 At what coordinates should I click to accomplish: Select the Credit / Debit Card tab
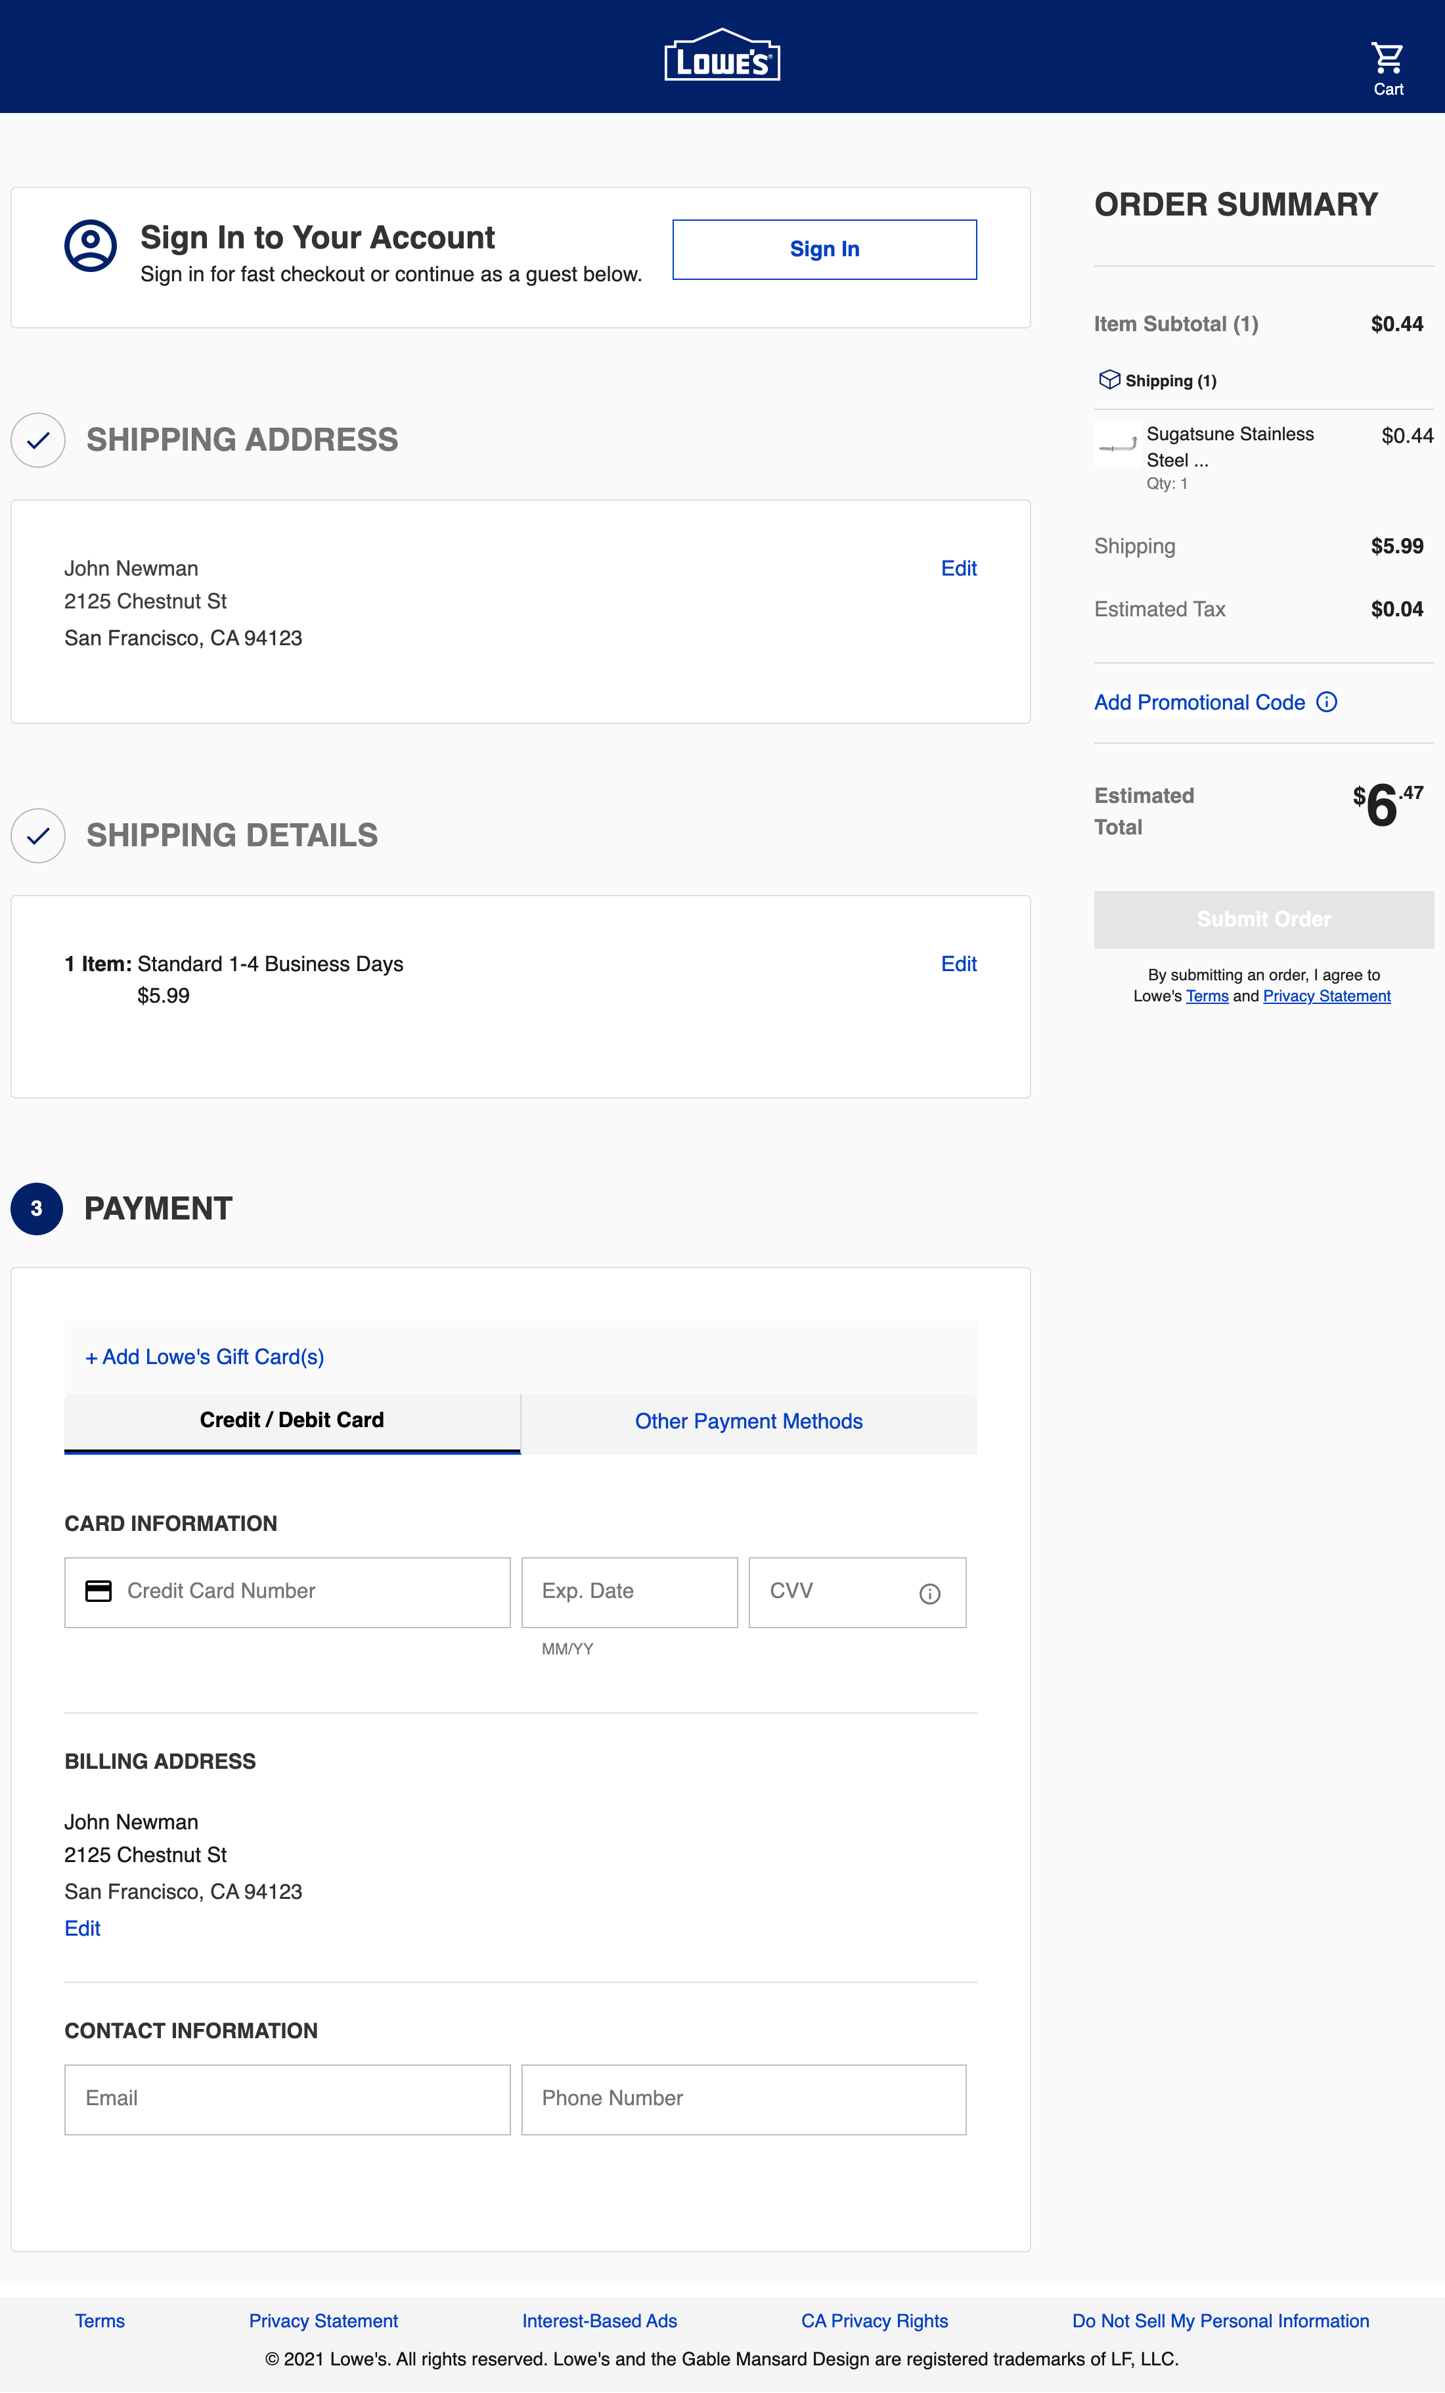pyautogui.click(x=292, y=1420)
